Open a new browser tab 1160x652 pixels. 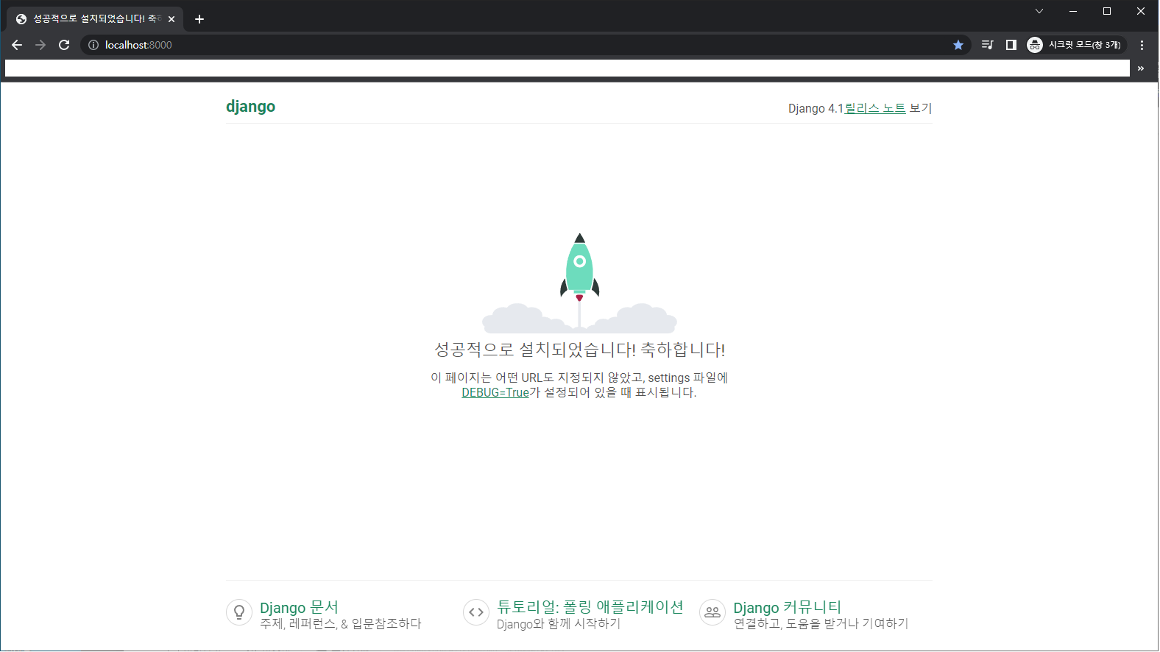[199, 19]
